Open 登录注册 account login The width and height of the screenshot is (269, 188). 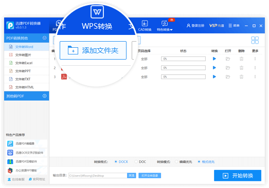point(195,26)
